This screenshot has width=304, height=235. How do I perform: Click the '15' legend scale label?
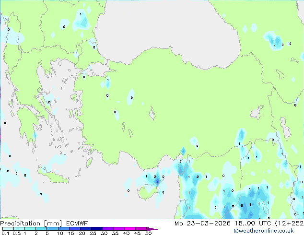[71, 233]
